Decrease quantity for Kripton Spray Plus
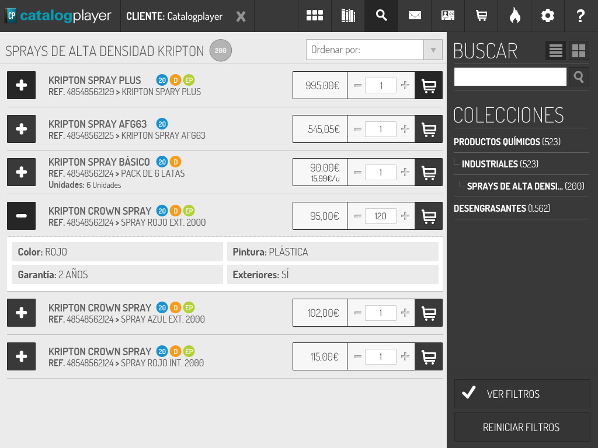598x448 pixels. (x=358, y=85)
